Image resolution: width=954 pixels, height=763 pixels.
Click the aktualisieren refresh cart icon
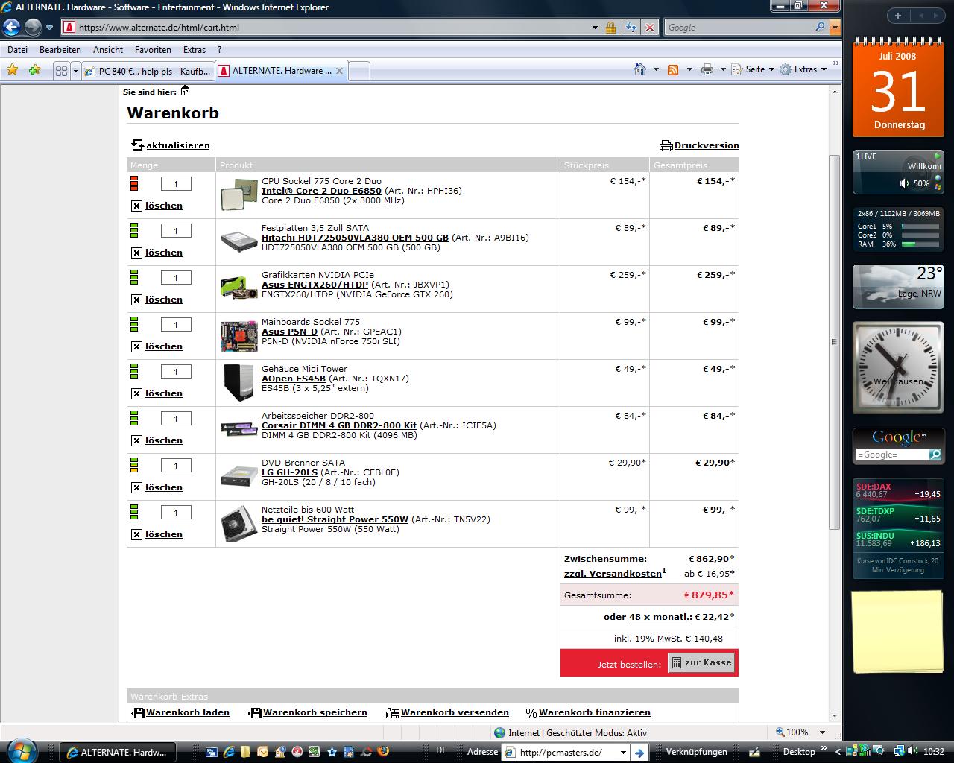tap(138, 145)
